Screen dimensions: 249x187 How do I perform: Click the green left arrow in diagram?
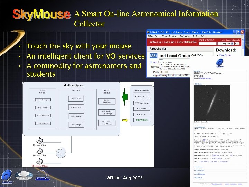coord(125,97)
